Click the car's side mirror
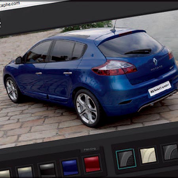This screenshot has height=178, width=178. tap(19, 60)
